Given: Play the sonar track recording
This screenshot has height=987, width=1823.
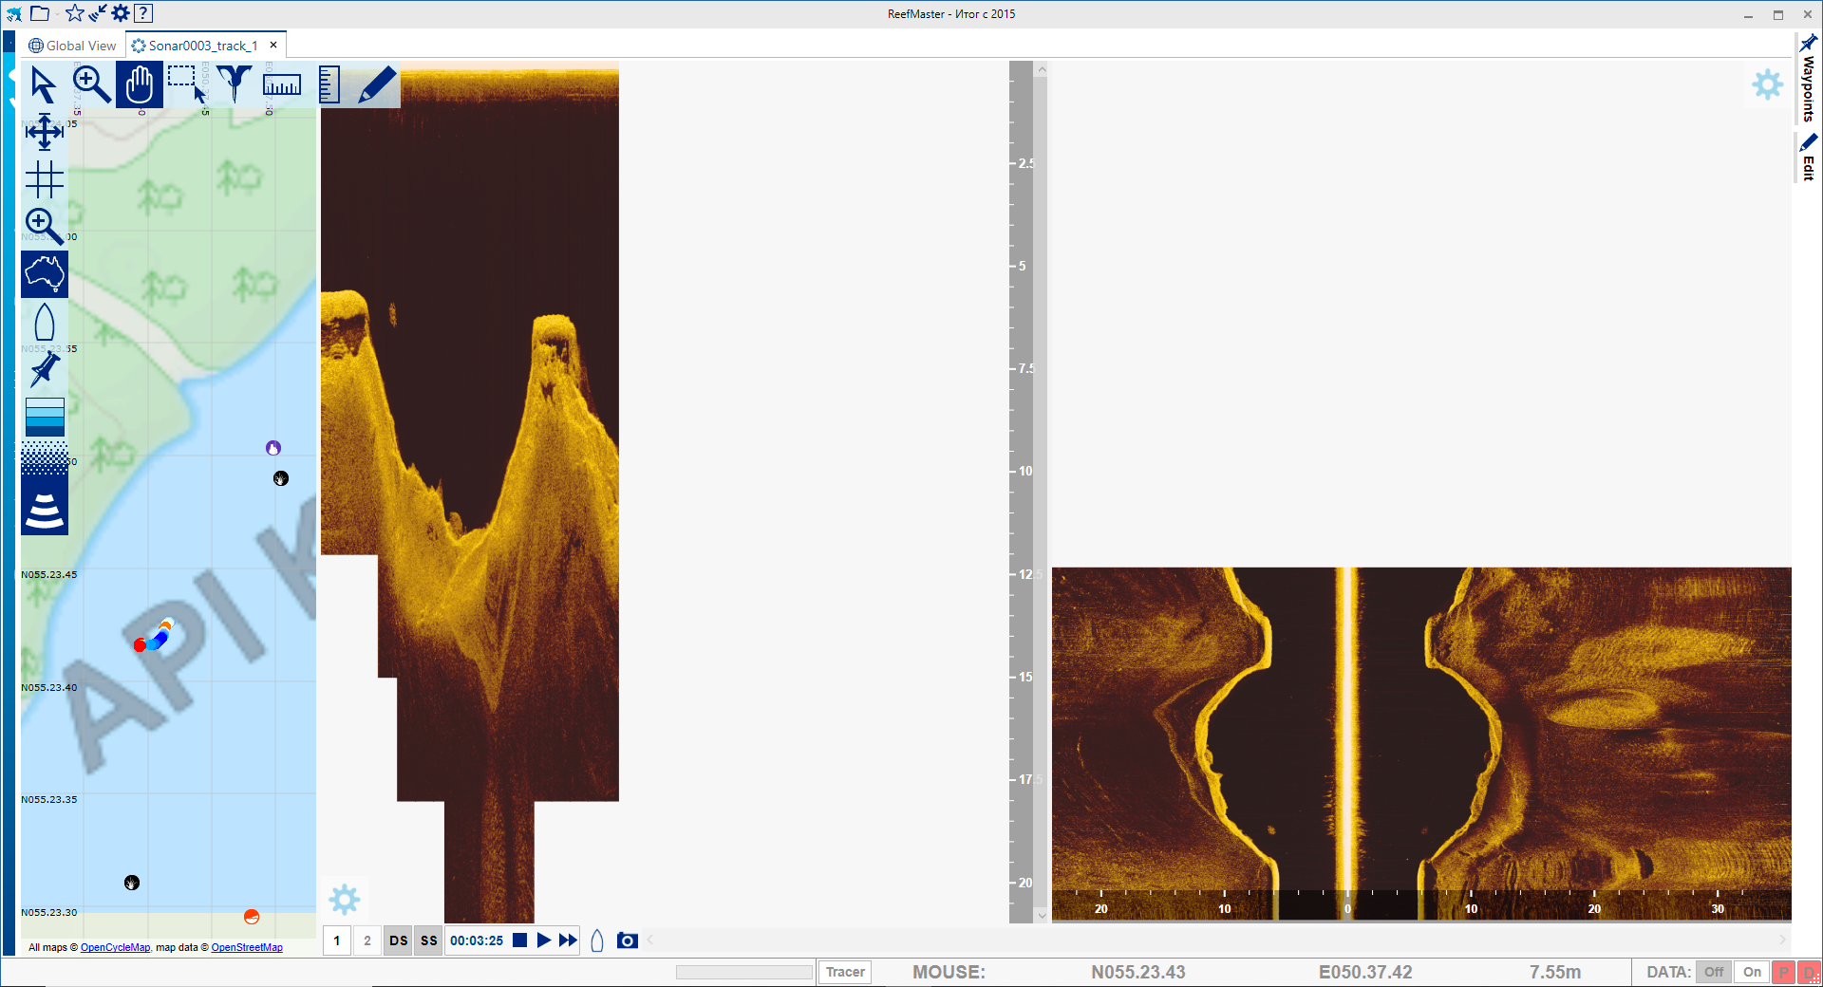Looking at the screenshot, I should click(x=544, y=940).
